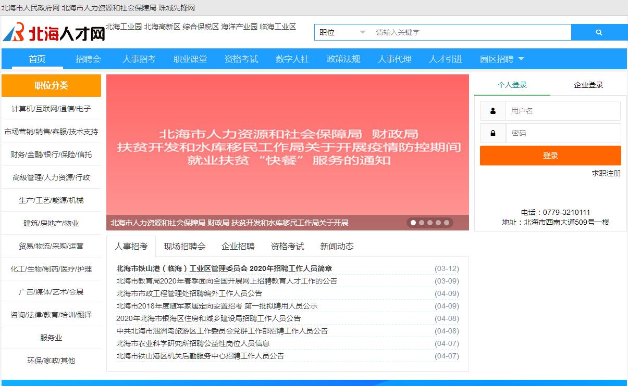Select the 现场招聘会 news tab

(184, 246)
